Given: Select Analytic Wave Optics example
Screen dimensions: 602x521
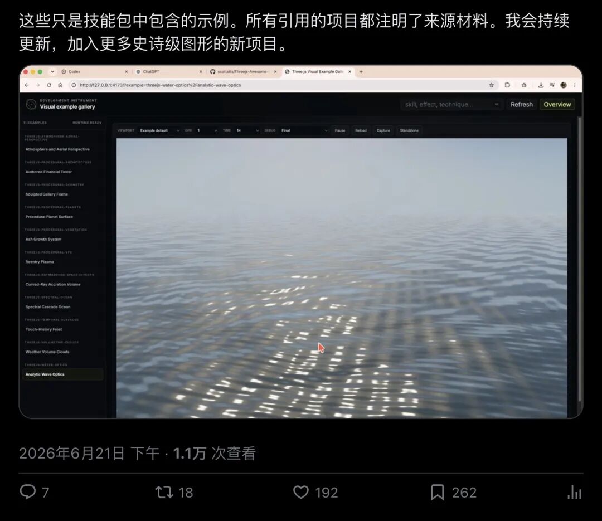Looking at the screenshot, I should (62, 374).
